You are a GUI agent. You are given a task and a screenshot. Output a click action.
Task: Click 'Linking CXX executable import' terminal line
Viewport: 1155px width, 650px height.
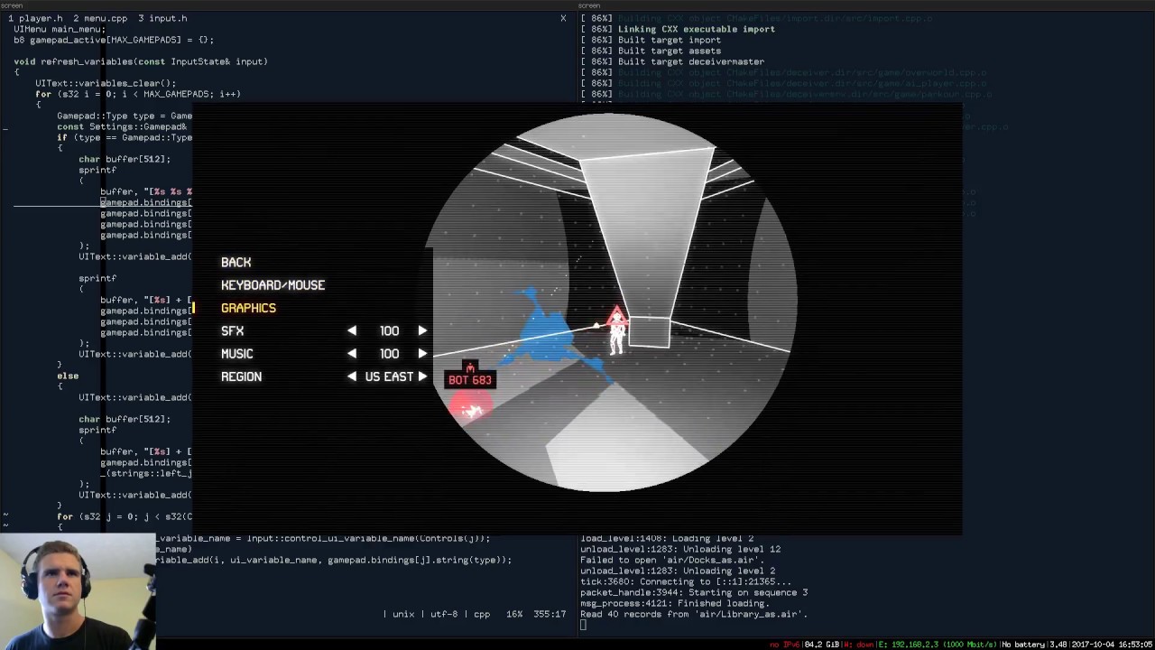(x=678, y=29)
